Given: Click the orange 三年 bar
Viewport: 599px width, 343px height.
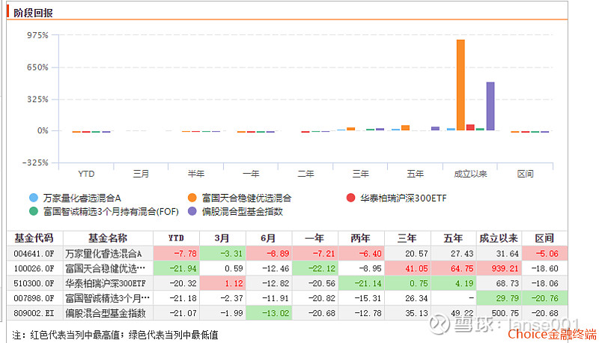Looking at the screenshot, I should pos(350,129).
